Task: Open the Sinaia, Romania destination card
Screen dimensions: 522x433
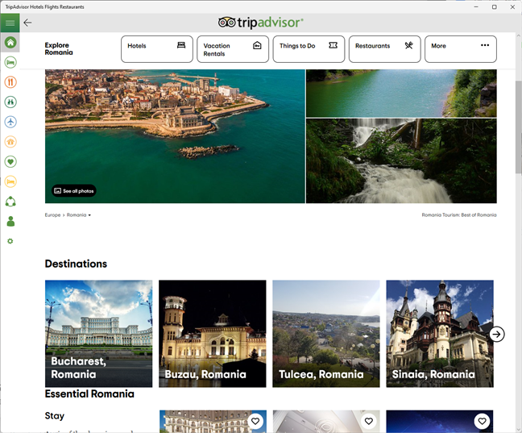Action: [440, 333]
